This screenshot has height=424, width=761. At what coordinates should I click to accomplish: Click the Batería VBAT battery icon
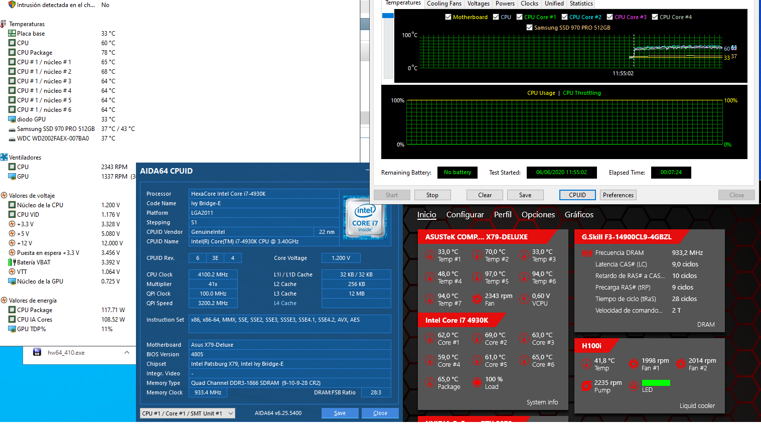coord(12,262)
